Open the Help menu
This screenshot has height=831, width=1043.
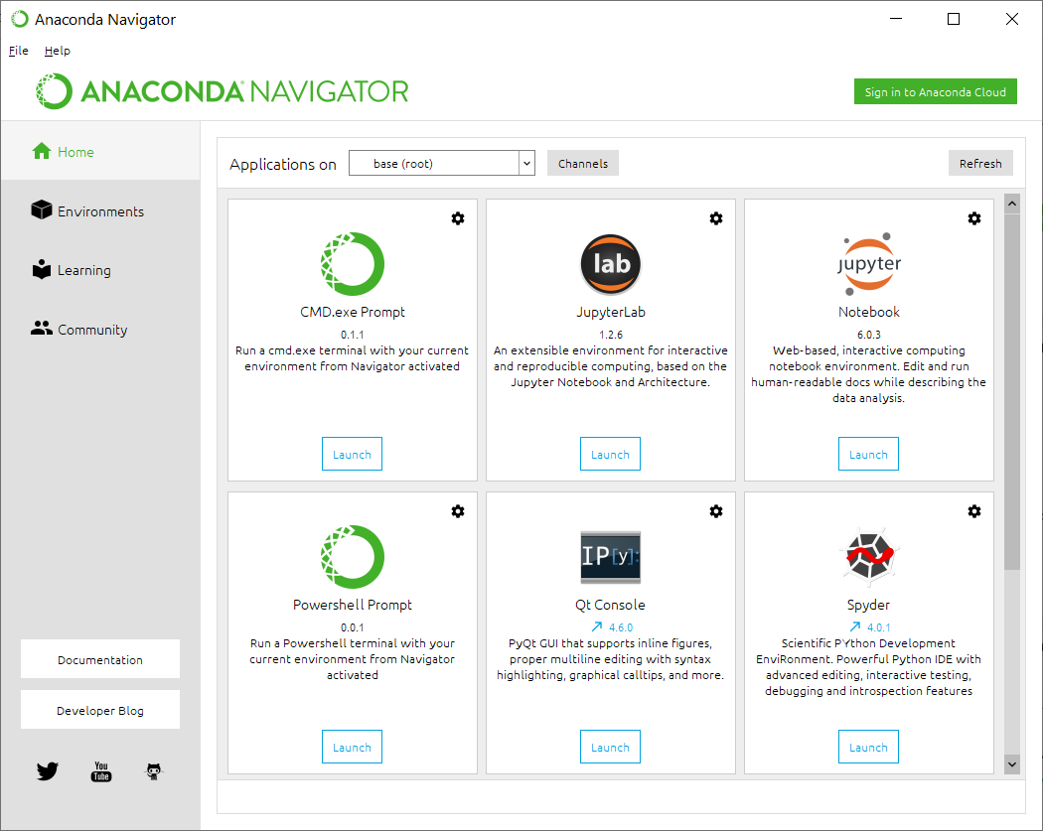(x=58, y=51)
